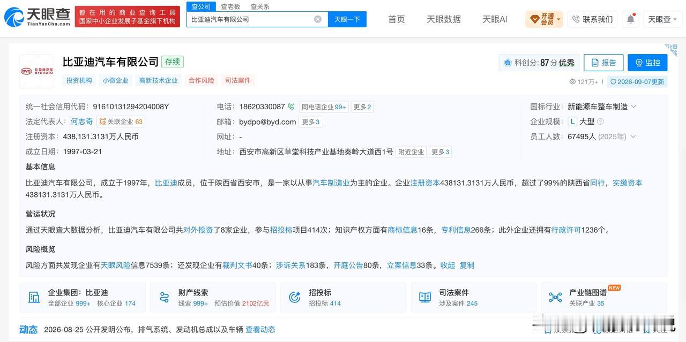
Task: Refresh data via 2026-09-07更新 icon
Action: coord(613,82)
